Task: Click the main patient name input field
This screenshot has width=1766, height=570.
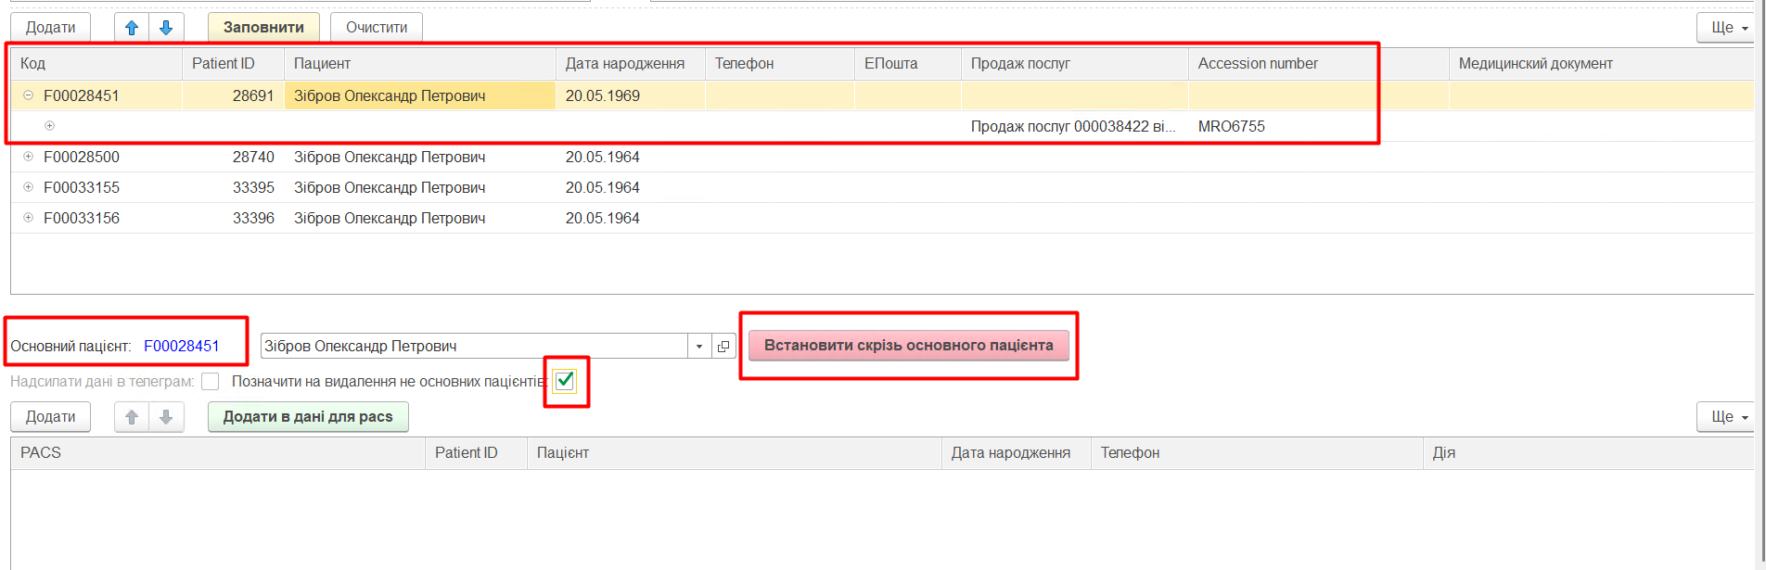Action: tap(473, 346)
